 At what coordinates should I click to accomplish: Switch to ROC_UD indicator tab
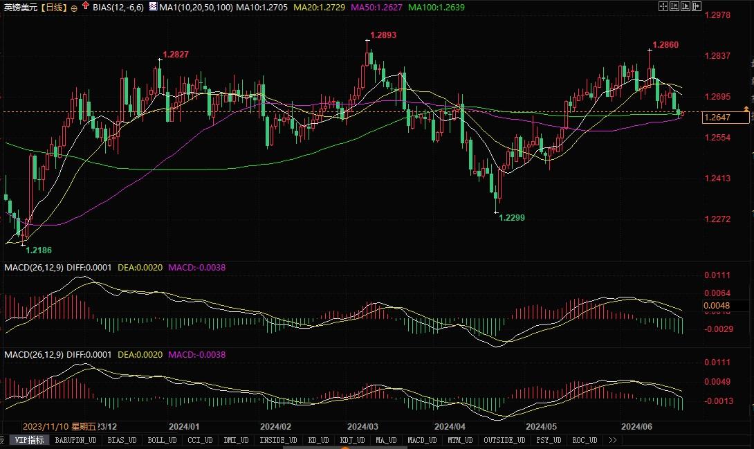(585, 440)
